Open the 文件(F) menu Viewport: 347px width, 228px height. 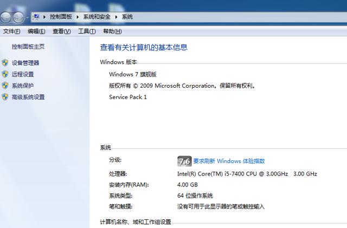(12, 31)
